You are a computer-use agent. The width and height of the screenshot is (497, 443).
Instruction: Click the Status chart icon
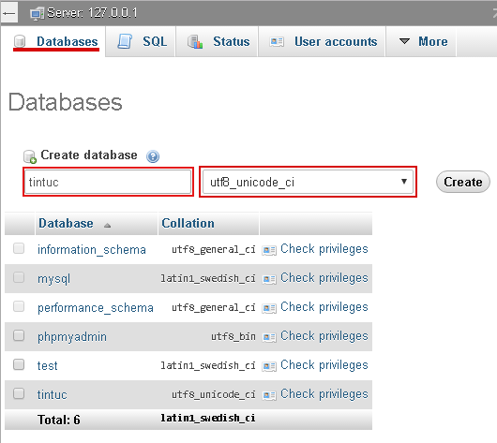tap(195, 41)
